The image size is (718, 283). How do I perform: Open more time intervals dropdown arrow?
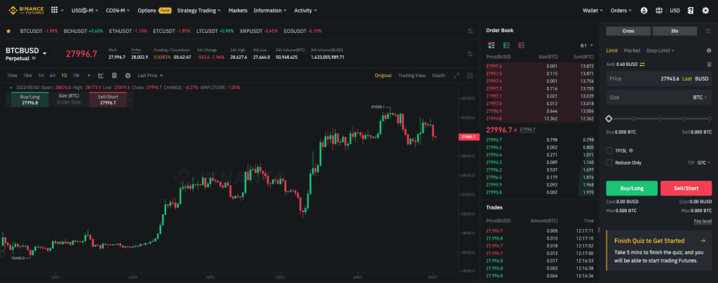[89, 76]
